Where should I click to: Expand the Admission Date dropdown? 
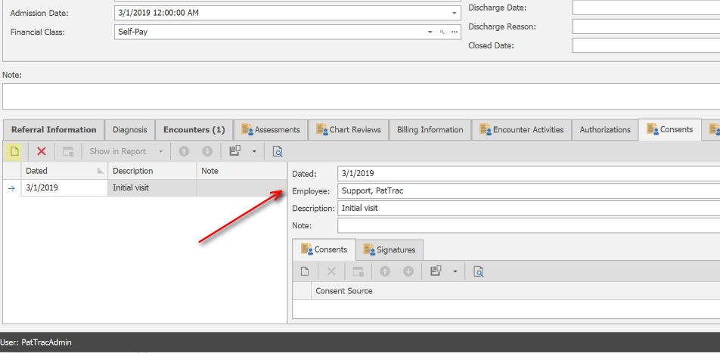454,14
